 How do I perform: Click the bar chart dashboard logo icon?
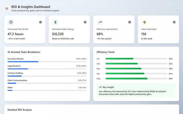pos(7,8)
